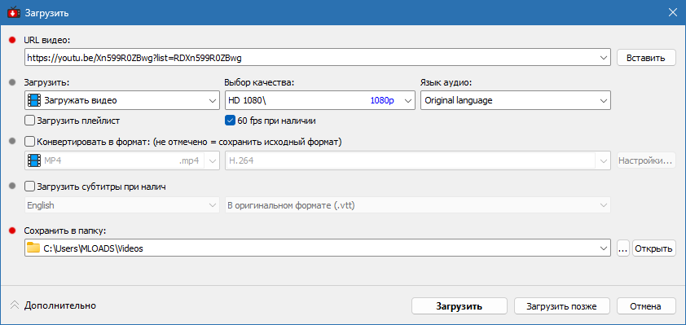Click the gray dot beside Загрузить label
686x325 pixels.
pyautogui.click(x=12, y=82)
